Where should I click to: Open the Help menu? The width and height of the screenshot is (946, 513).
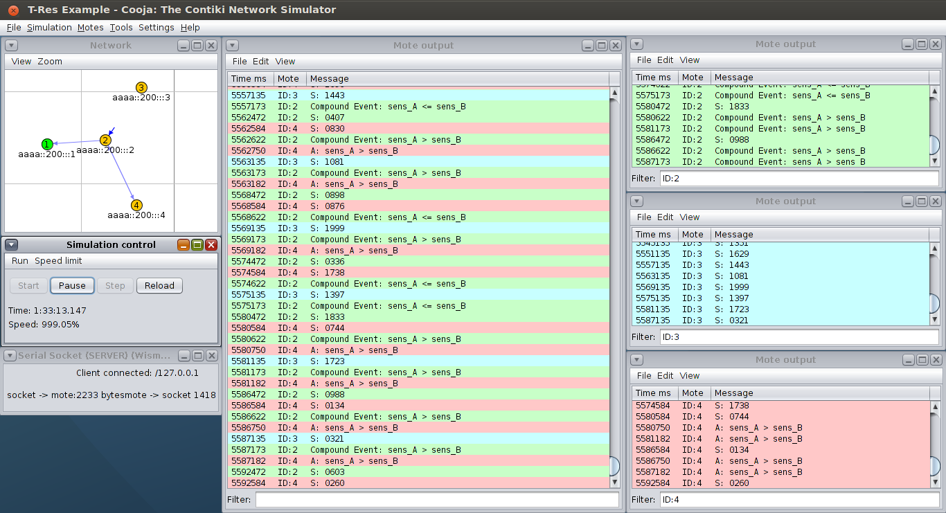(x=190, y=28)
